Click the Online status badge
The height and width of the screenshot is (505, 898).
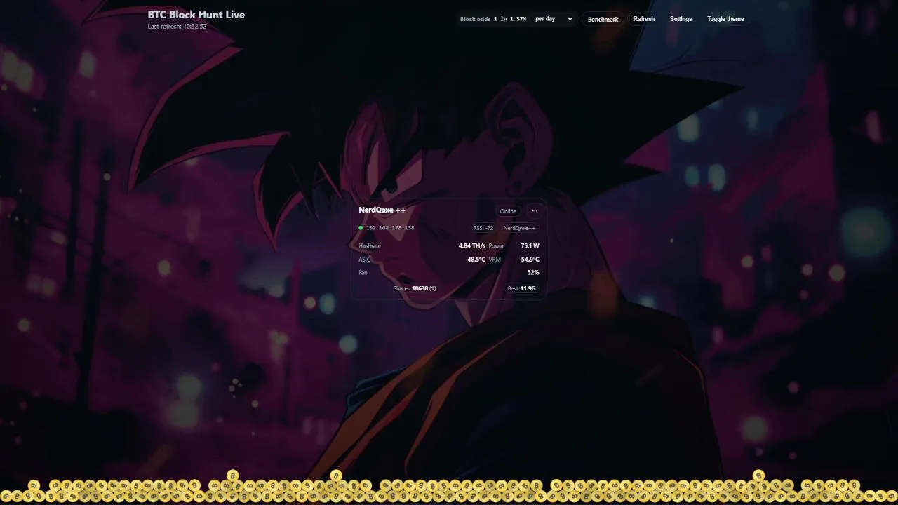(x=508, y=211)
